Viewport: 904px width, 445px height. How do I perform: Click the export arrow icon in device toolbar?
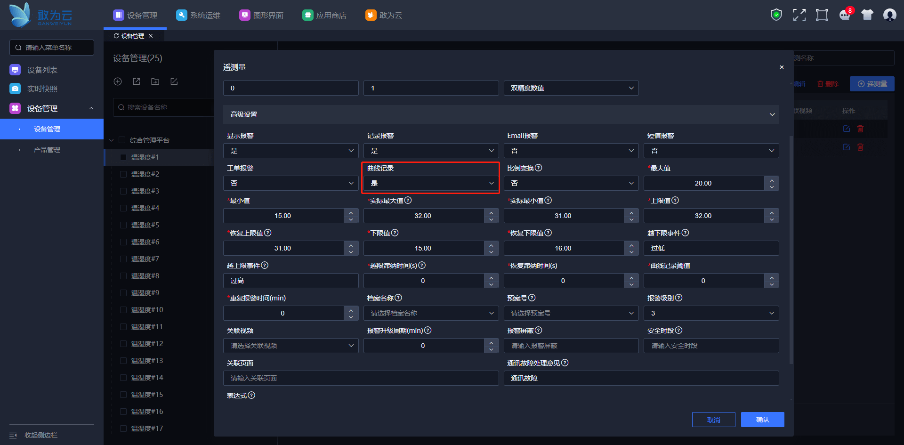tap(137, 81)
